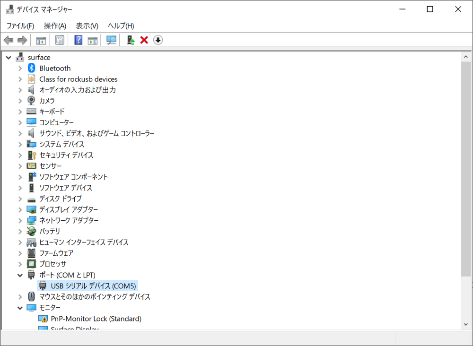473x346 pixels.
Task: Collapse the ポート (COM と LPT) category
Action: pyautogui.click(x=20, y=275)
